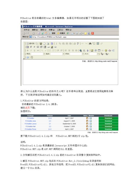The width and height of the screenshot is (135, 191).
Task: Insert a Selection Field from the form toolbar
Action: coord(45,47)
